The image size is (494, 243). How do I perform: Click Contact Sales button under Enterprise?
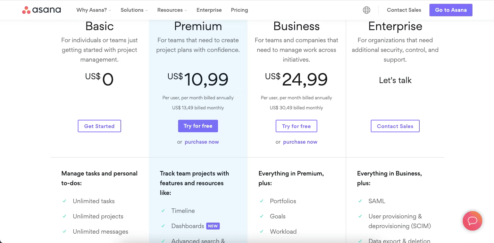[x=395, y=126]
